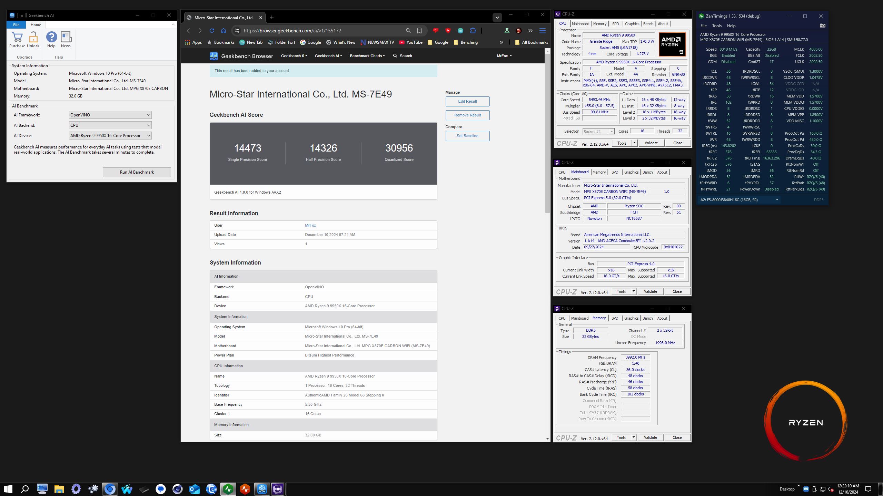
Task: Click the zoom magnifier icon in address bar
Action: 408,31
